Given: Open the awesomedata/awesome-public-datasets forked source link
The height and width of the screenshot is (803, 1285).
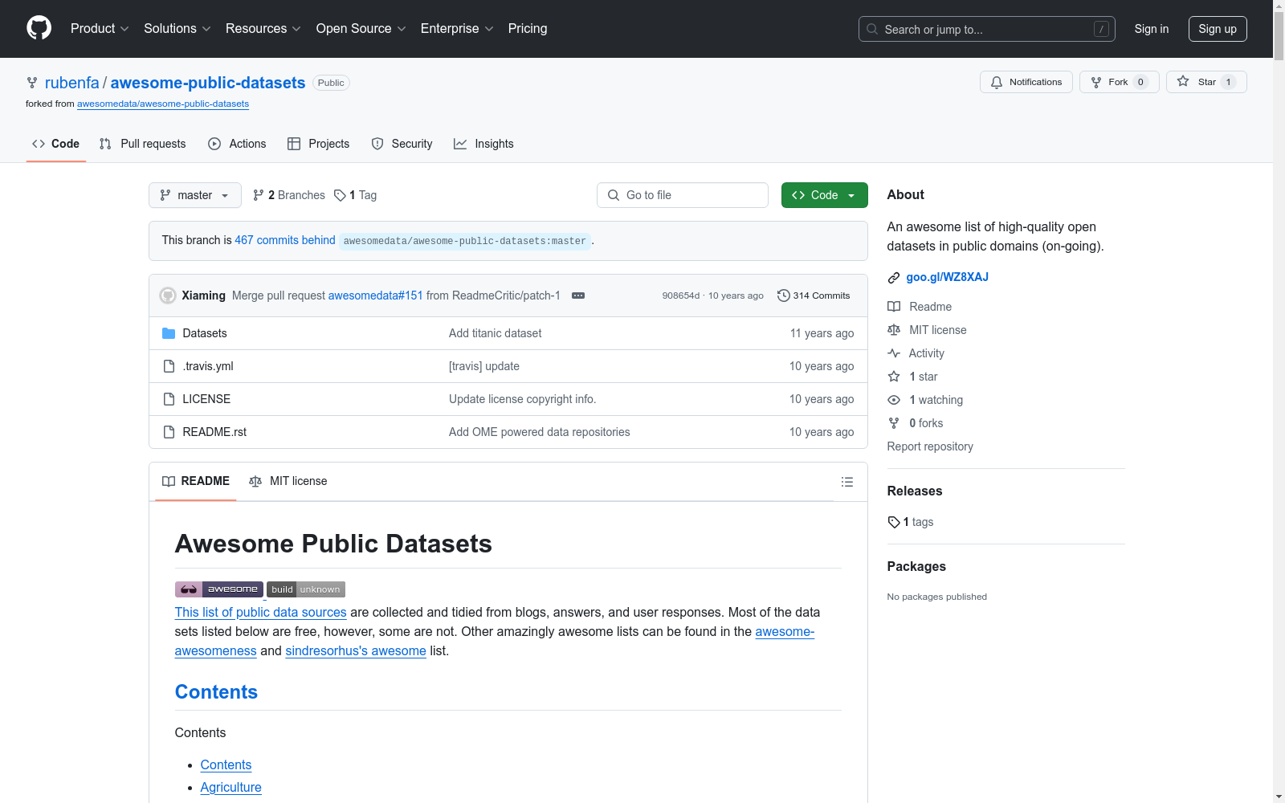Looking at the screenshot, I should coord(162,104).
